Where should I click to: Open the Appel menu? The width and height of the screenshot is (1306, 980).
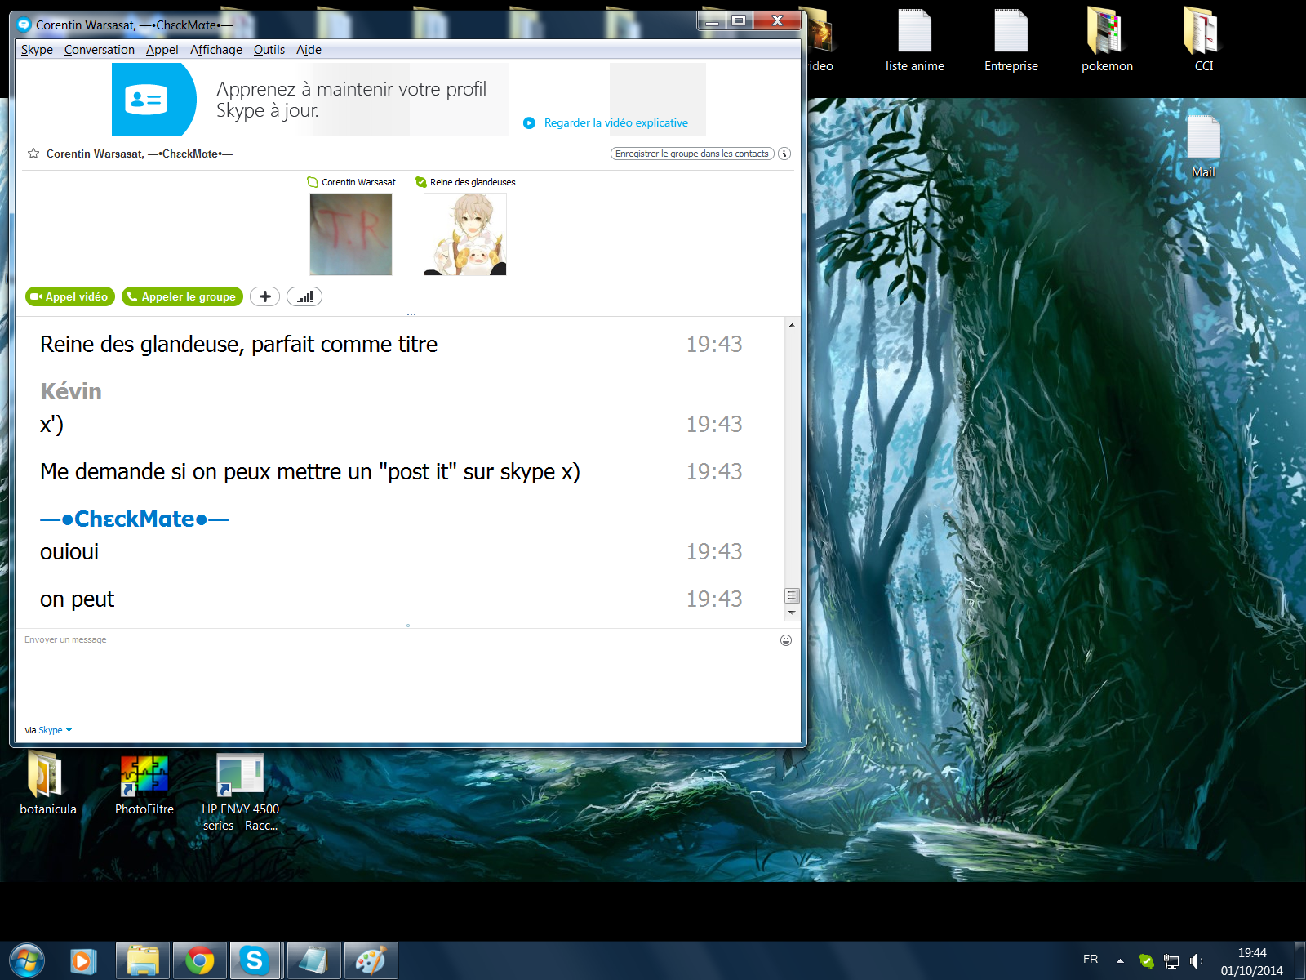[162, 50]
